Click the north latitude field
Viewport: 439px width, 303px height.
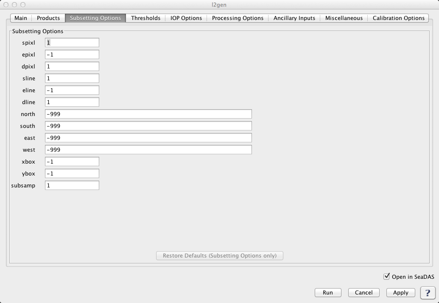(148, 114)
